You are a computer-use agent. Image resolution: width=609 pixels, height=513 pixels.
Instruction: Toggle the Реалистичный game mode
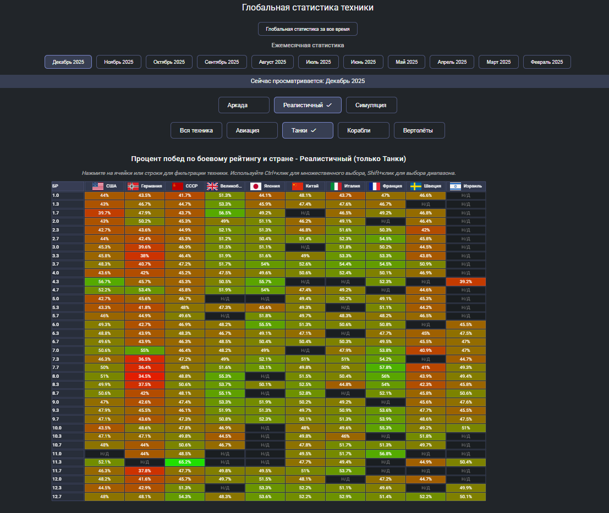[308, 105]
